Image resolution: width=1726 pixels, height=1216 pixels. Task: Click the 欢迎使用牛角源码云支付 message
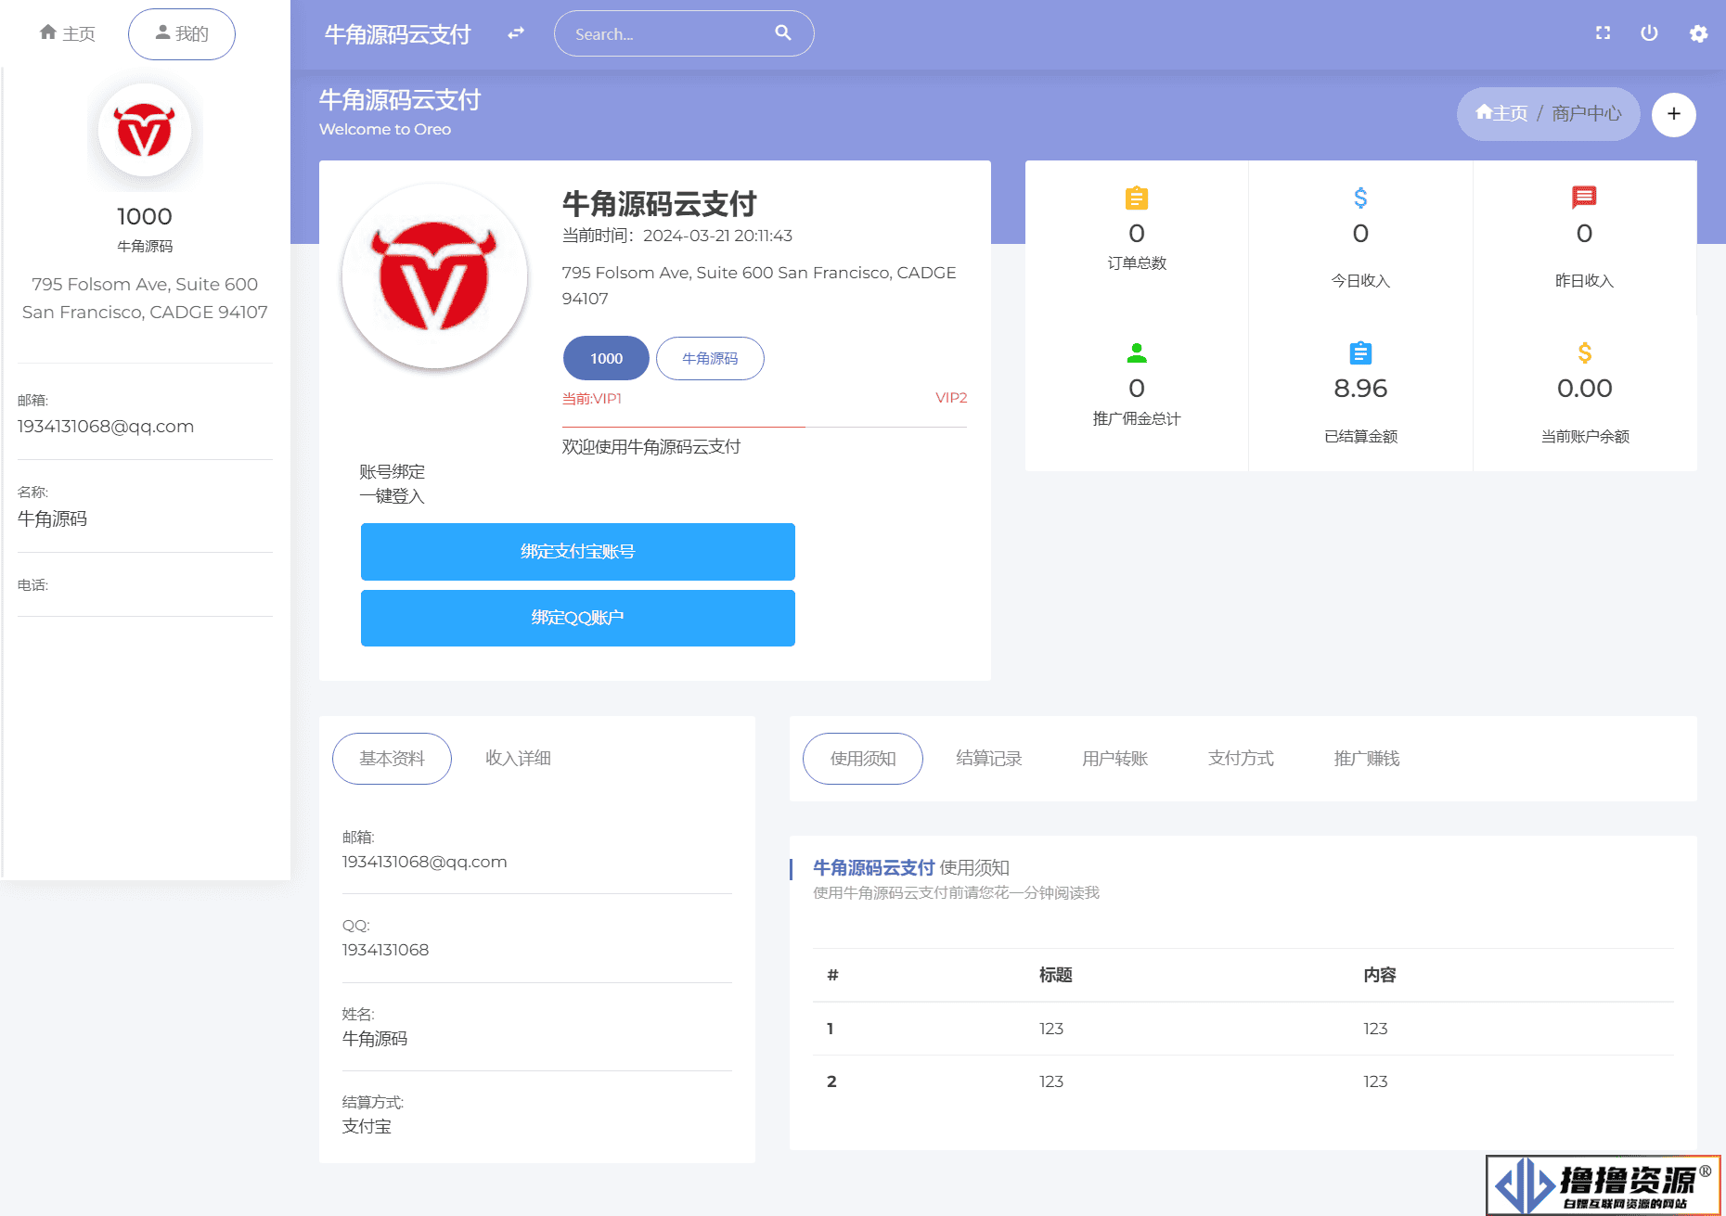[651, 447]
